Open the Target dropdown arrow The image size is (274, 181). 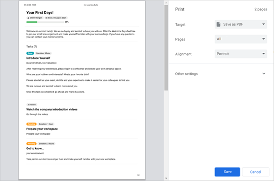264,24
